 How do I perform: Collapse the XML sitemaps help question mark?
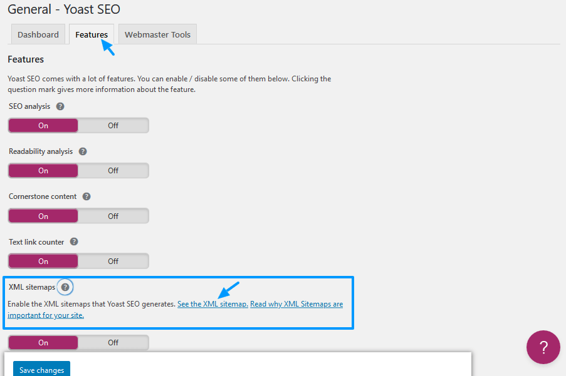(65, 287)
